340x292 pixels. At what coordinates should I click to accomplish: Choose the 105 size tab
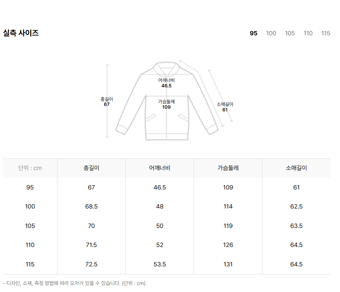(290, 33)
